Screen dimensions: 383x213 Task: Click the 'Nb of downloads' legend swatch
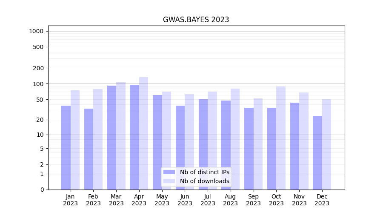coord(169,181)
